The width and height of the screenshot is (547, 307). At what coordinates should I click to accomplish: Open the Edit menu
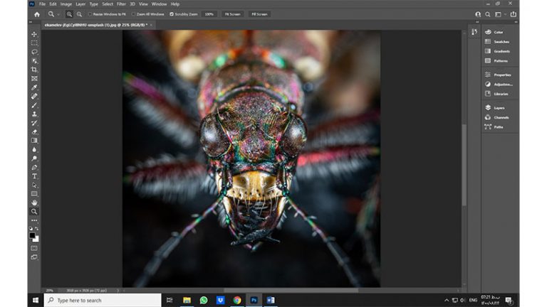click(x=53, y=4)
